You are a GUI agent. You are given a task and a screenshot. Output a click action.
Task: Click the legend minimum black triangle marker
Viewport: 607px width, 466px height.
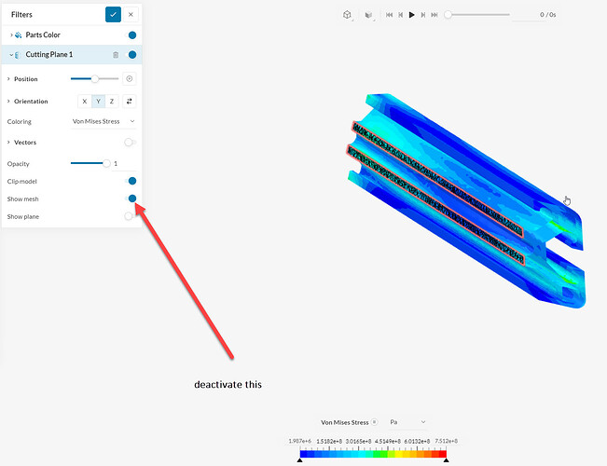299,460
